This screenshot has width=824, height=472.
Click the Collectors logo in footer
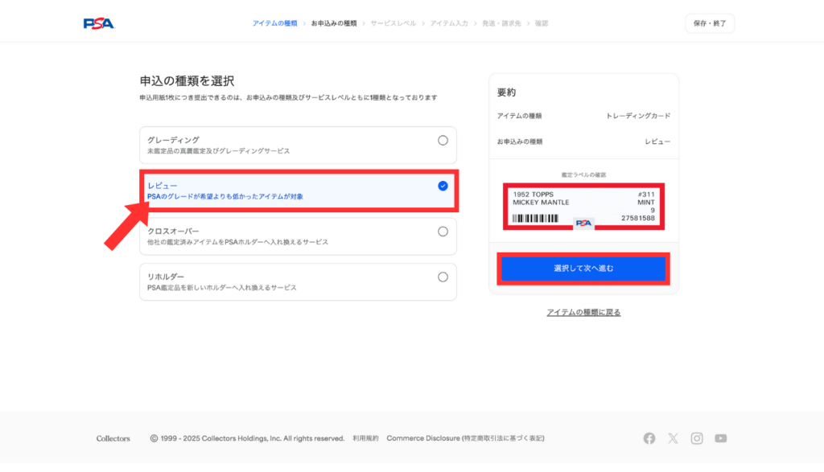coord(113,438)
